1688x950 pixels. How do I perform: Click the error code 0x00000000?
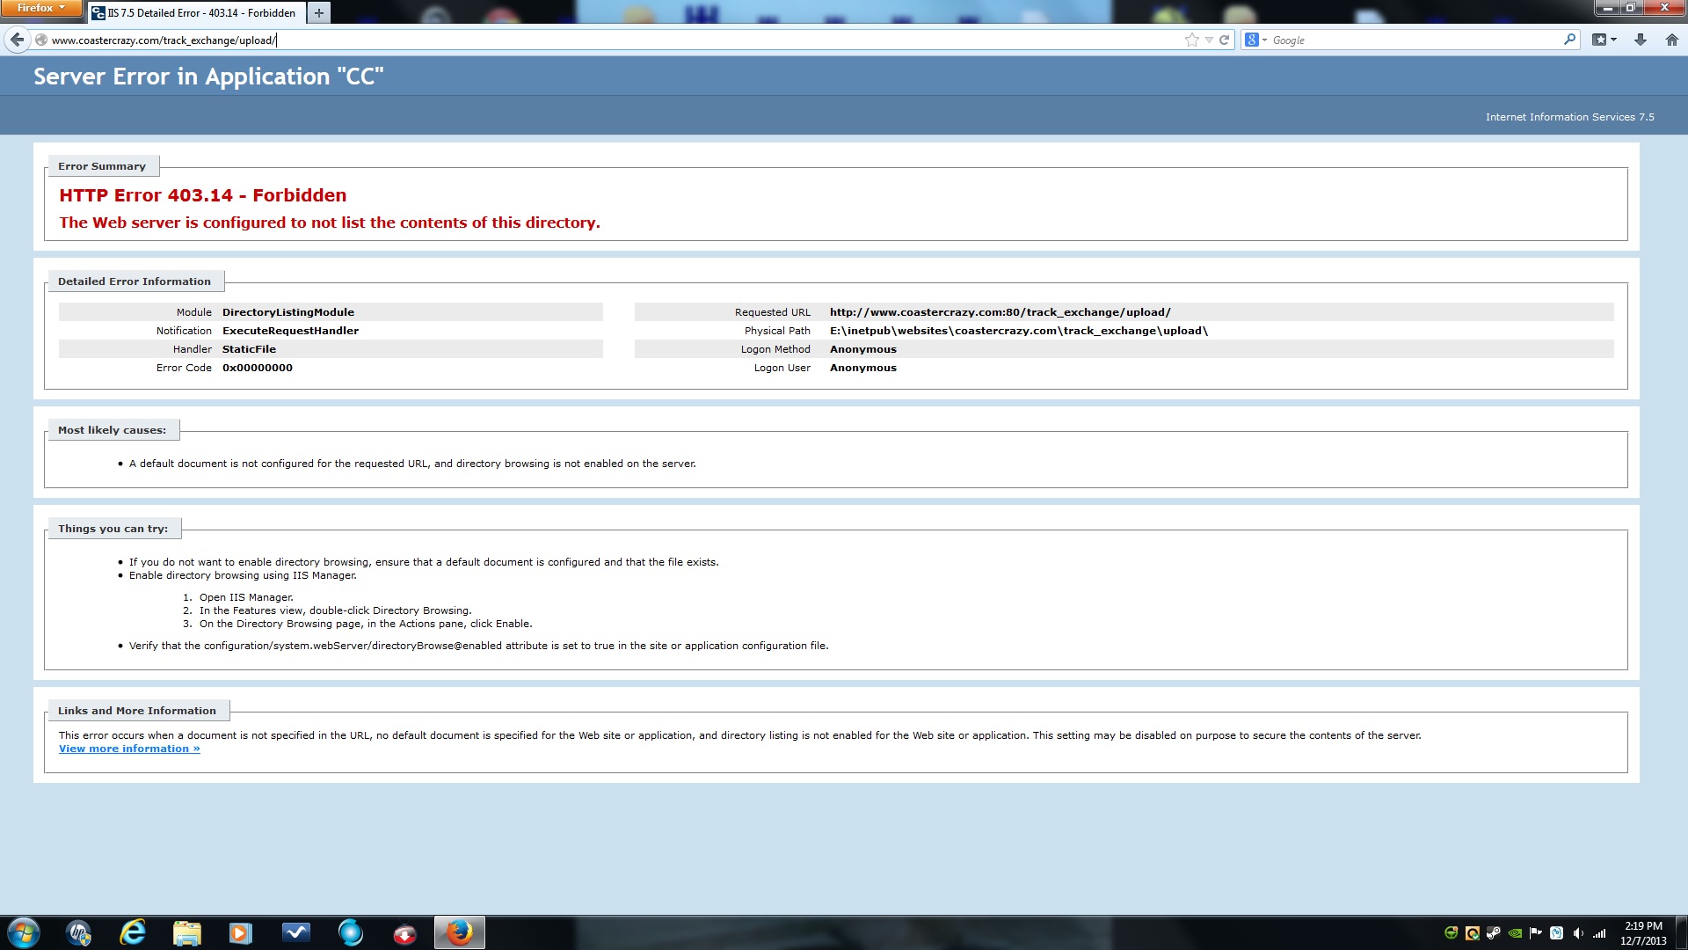coord(258,368)
